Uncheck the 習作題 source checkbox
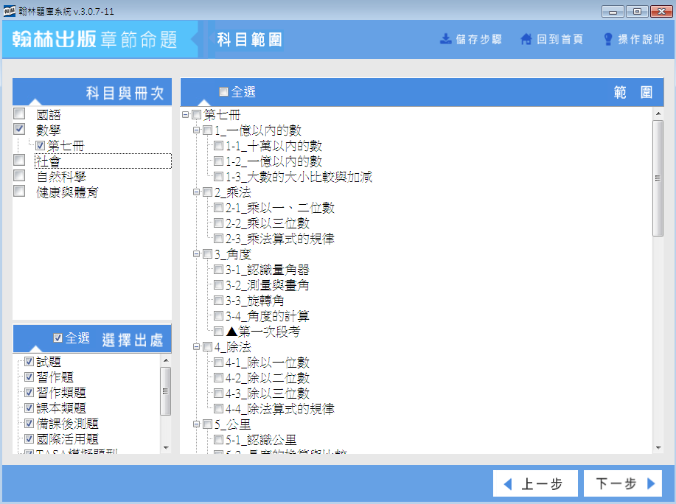 (x=29, y=377)
